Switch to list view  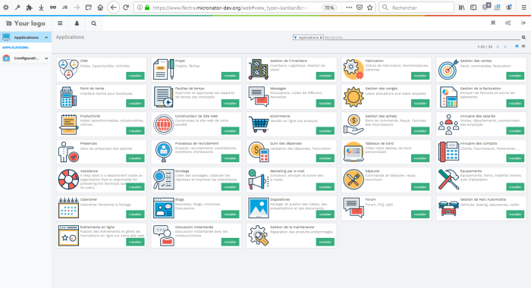(523, 46)
